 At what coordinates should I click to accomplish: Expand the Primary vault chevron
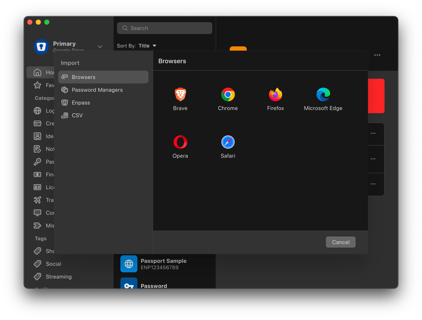[100, 47]
